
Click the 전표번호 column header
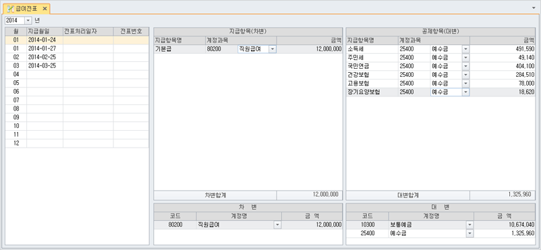[131, 32]
